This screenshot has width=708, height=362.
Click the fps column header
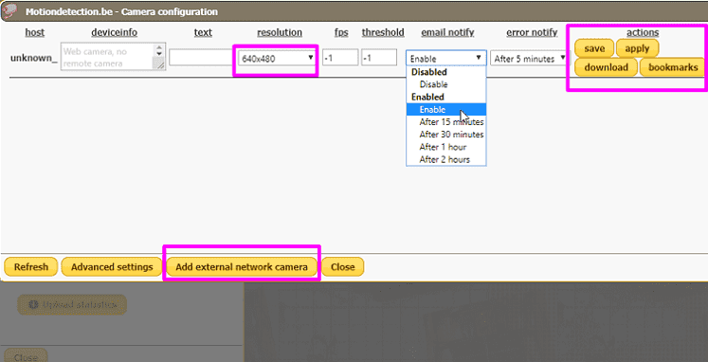pyautogui.click(x=341, y=32)
